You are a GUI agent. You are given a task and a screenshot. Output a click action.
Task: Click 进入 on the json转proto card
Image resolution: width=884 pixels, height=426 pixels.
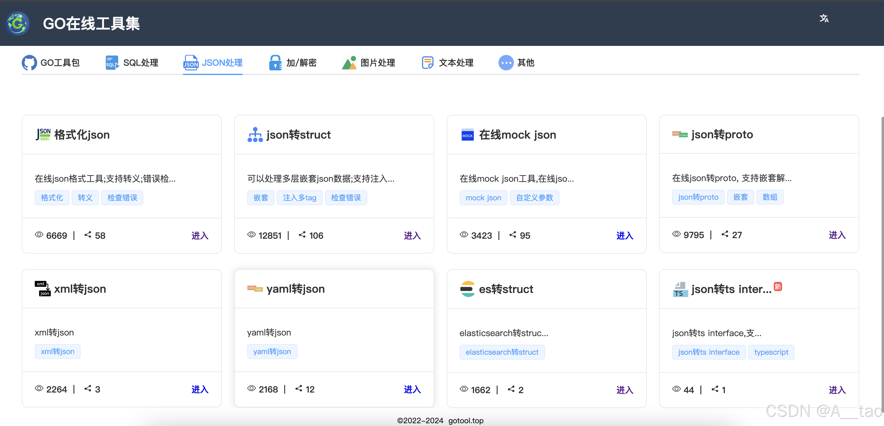click(x=837, y=235)
